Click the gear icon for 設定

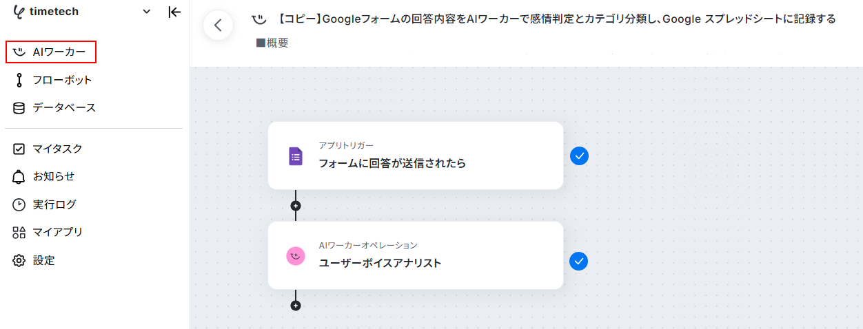pyautogui.click(x=19, y=260)
